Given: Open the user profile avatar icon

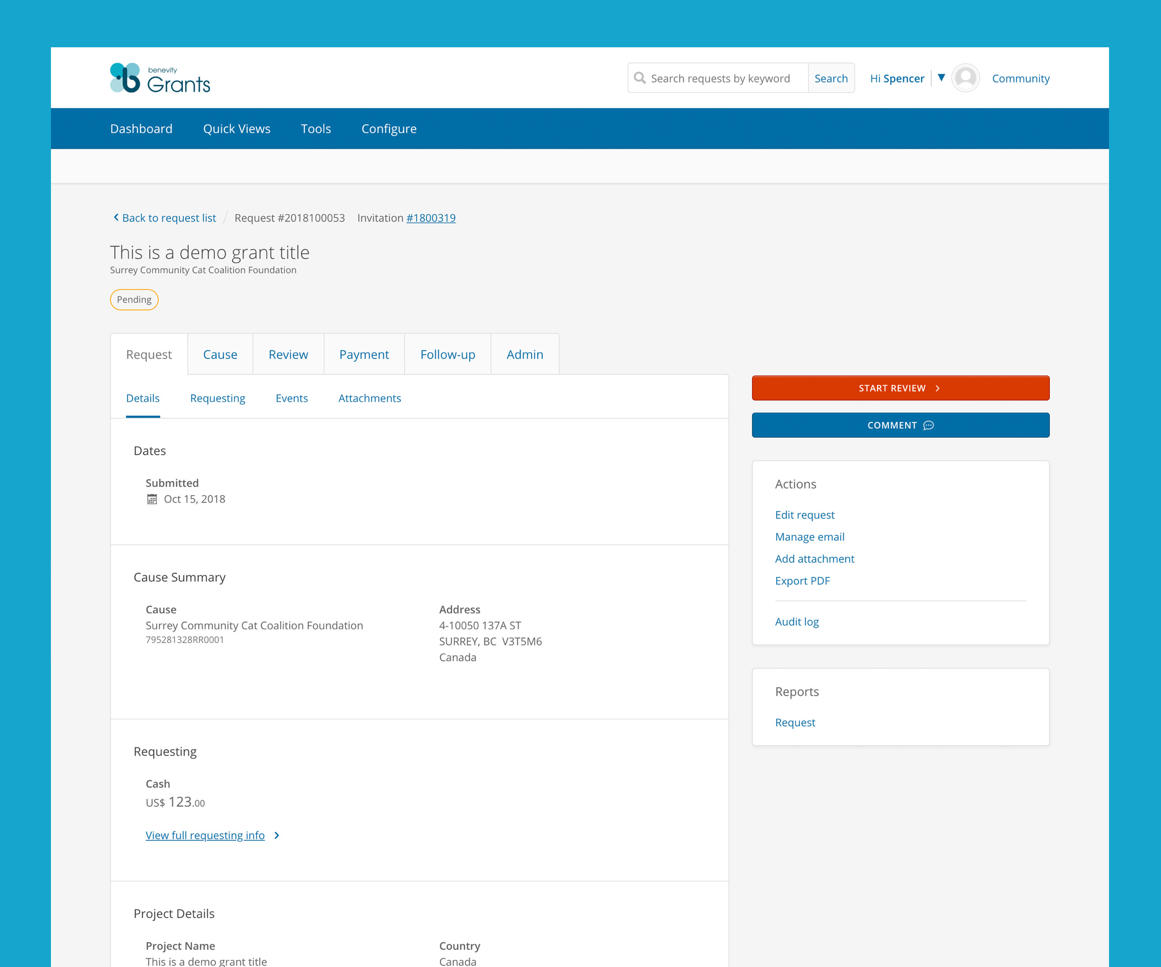Looking at the screenshot, I should tap(965, 77).
